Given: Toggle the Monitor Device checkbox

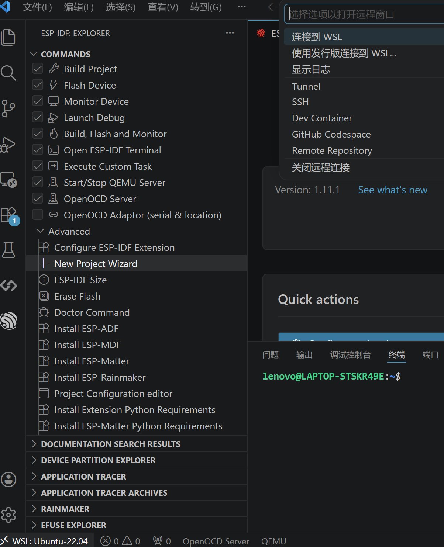Looking at the screenshot, I should coord(38,101).
